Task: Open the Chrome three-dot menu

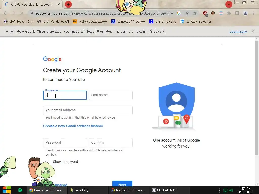Action: pyautogui.click(x=253, y=13)
